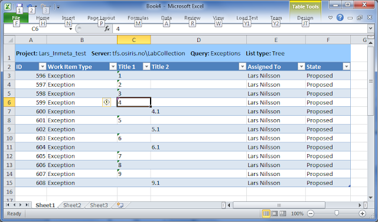Click the Undo icon in Quick Access Toolbar
Image resolution: width=378 pixels, height=222 pixels.
30,6
